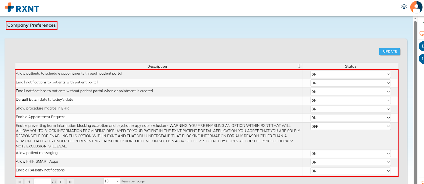Viewport: 424px width, 184px height.
Task: Change status of preventing harm information blocking
Action: pyautogui.click(x=350, y=127)
